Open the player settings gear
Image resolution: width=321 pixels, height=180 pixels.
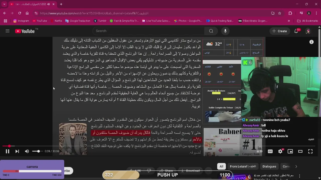pyautogui.click(x=280, y=151)
